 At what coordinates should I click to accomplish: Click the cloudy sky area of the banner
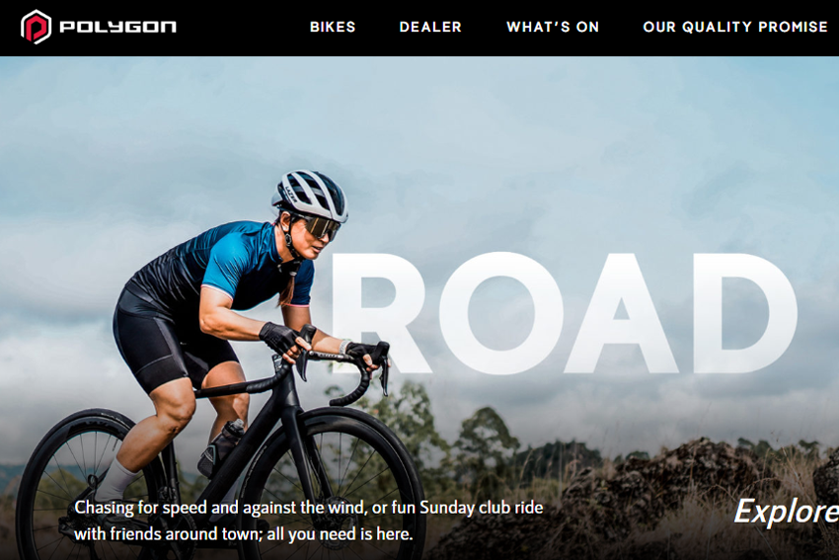click(482, 134)
